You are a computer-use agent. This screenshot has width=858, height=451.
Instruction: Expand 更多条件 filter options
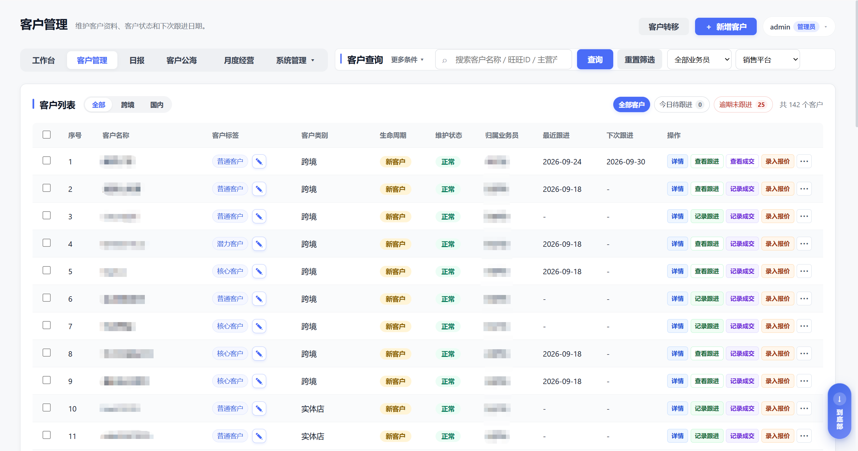(407, 60)
